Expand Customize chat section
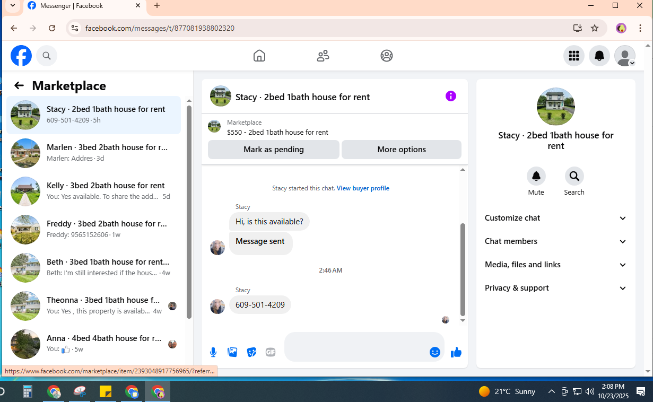The width and height of the screenshot is (653, 402). (x=556, y=218)
